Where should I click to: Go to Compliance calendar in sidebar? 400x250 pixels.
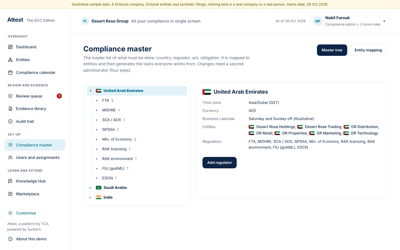[35, 72]
